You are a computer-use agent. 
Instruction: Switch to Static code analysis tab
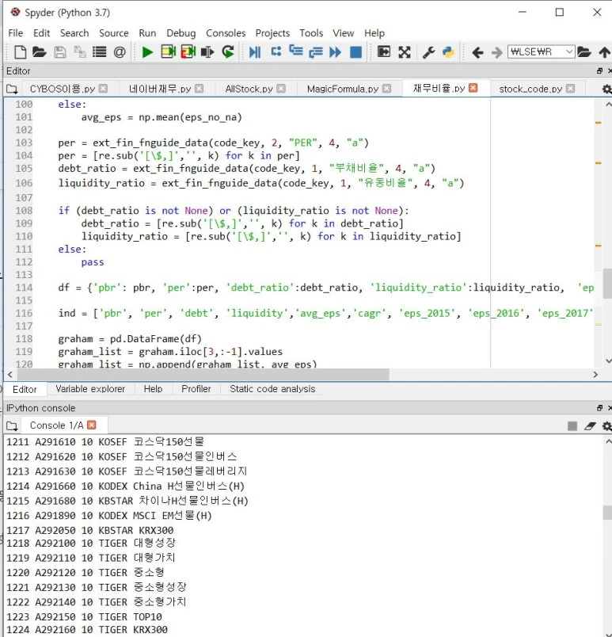point(272,389)
